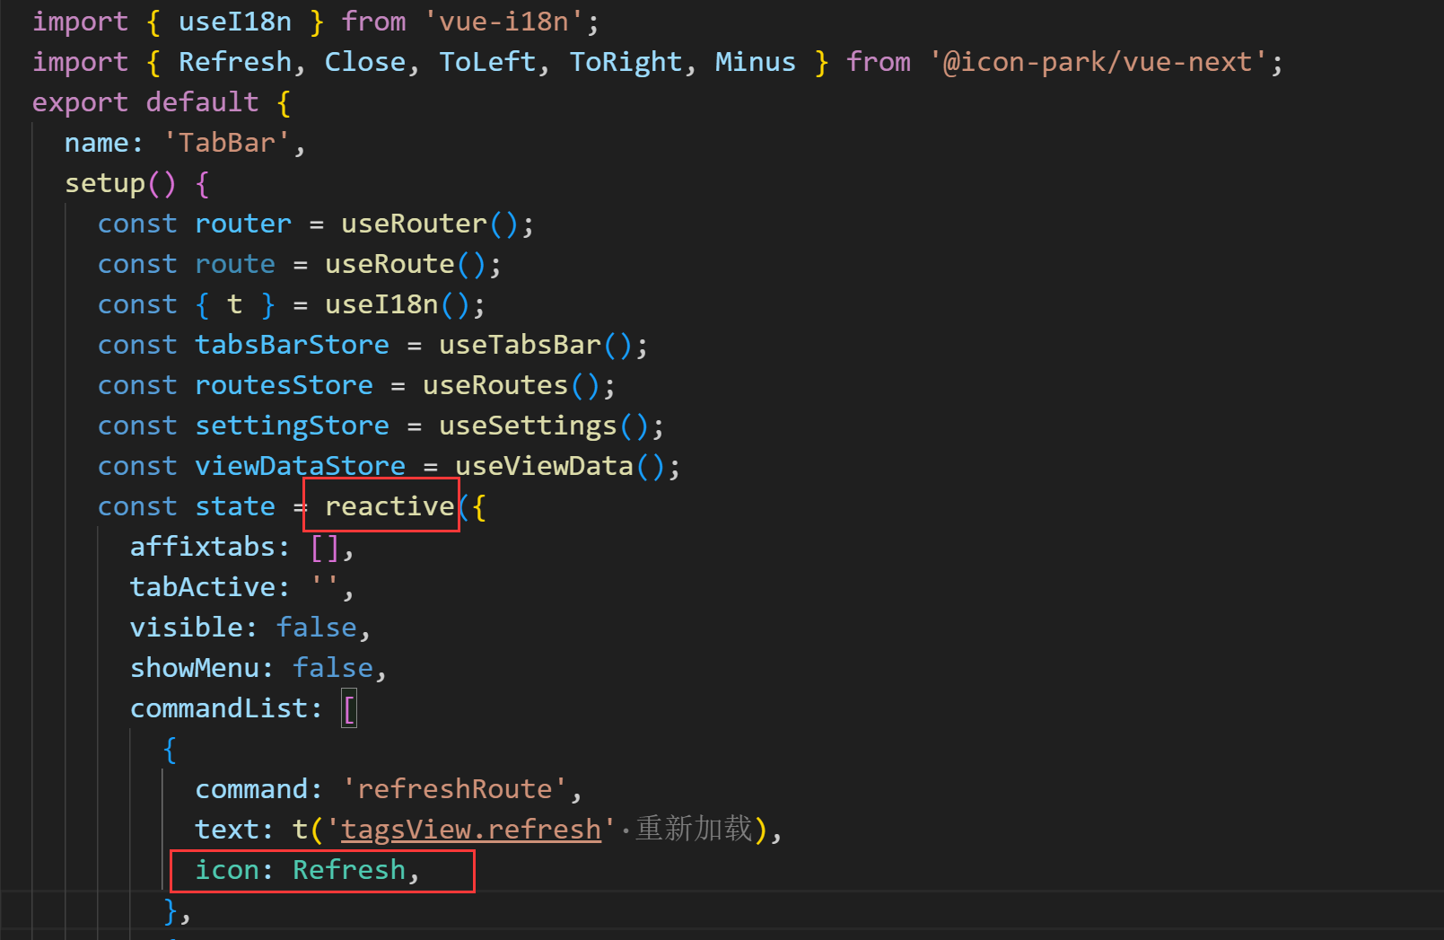Click the Refresh import identifier
This screenshot has height=940, width=1444.
[234, 62]
